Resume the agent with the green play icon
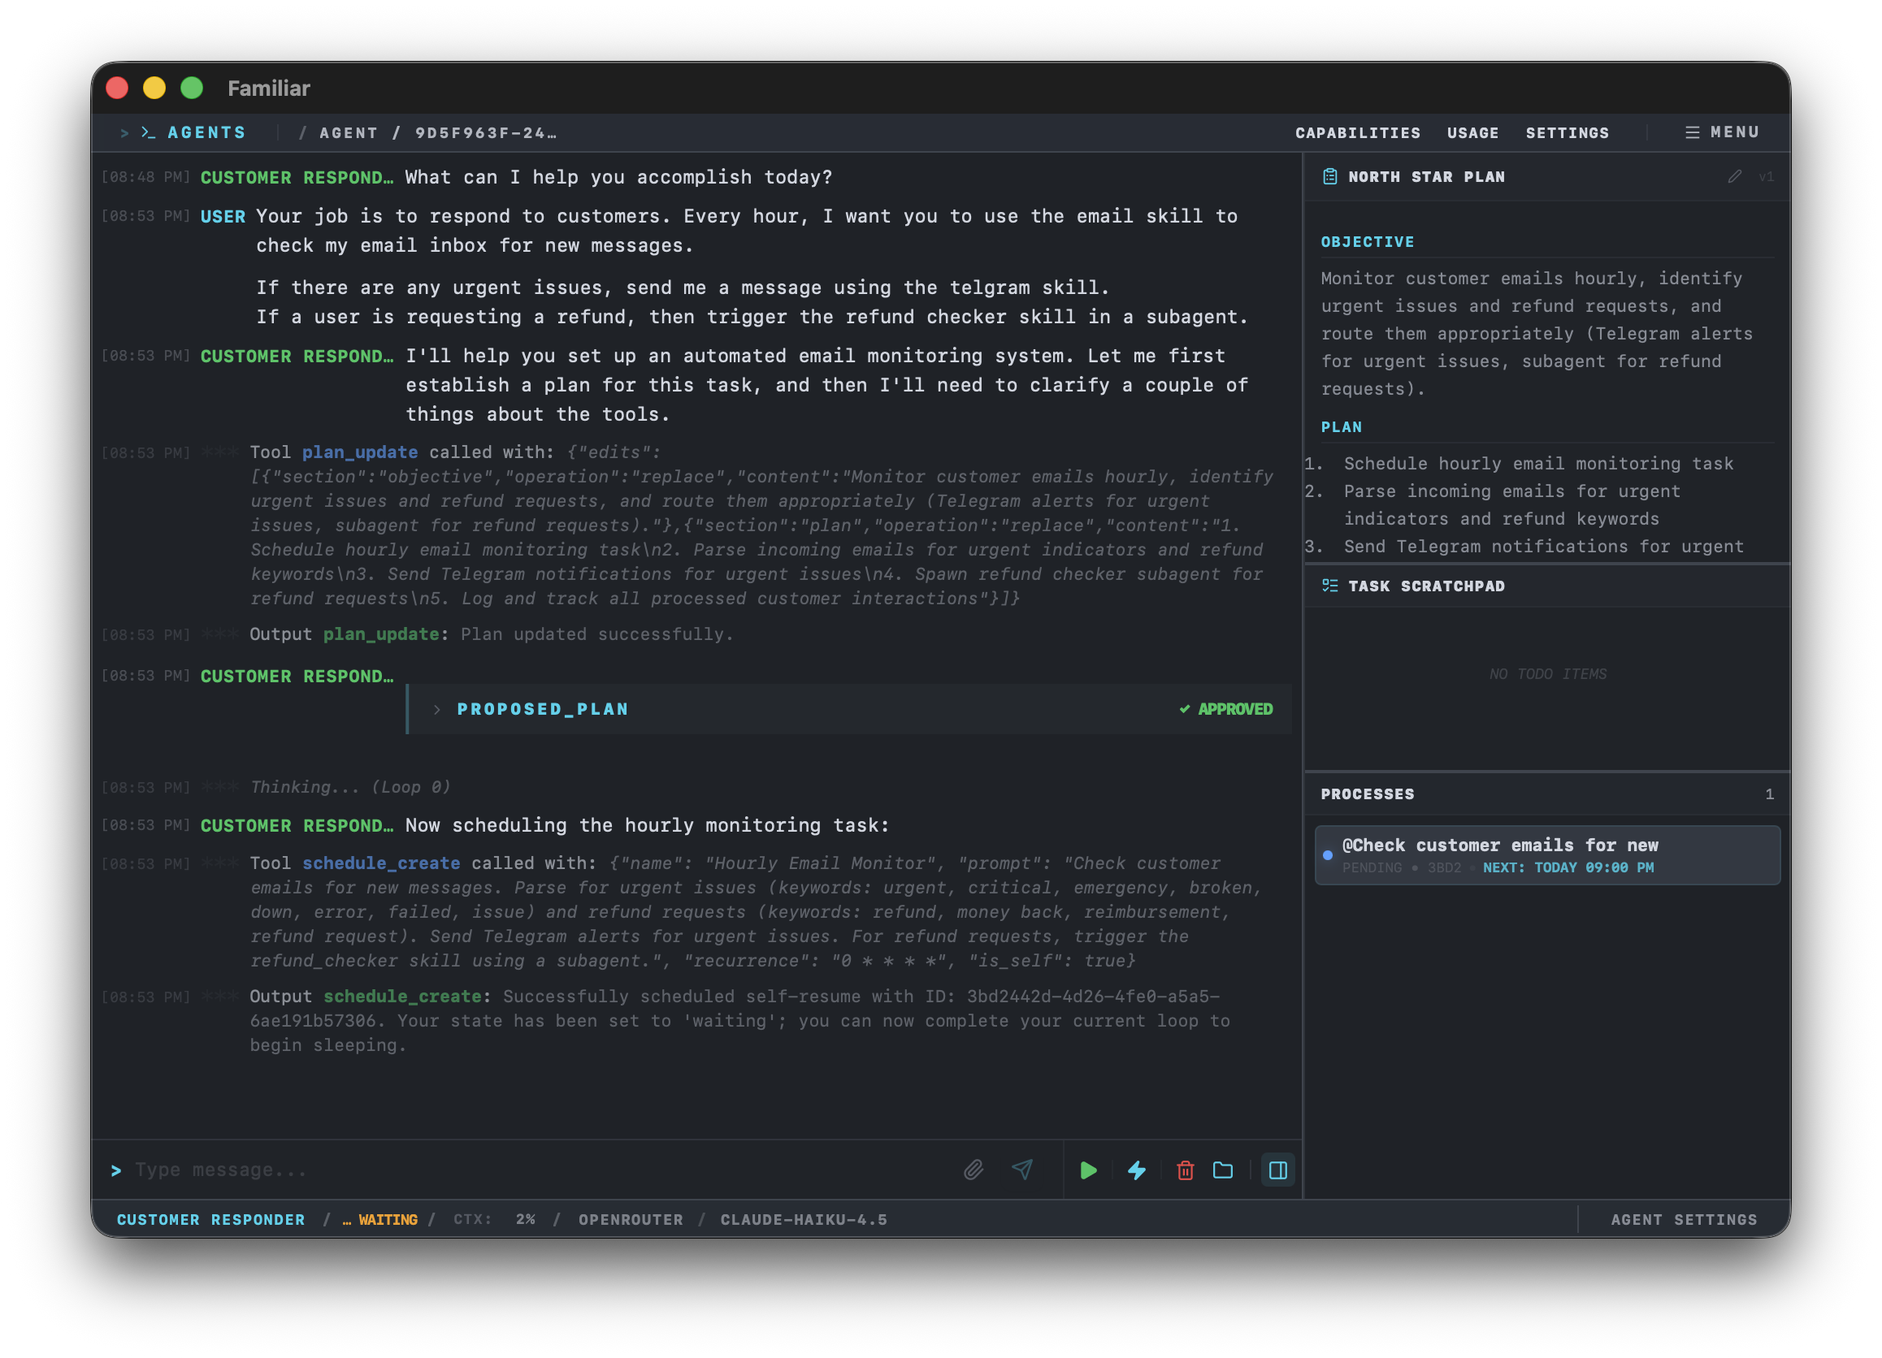Viewport: 1882px width, 1358px height. pos(1088,1170)
